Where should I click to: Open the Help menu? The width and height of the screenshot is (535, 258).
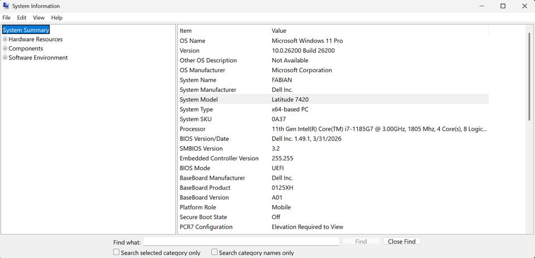tap(57, 18)
